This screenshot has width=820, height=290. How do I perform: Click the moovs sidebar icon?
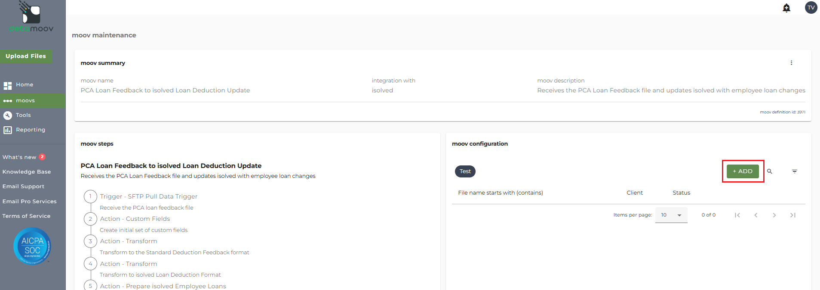[x=8, y=101]
